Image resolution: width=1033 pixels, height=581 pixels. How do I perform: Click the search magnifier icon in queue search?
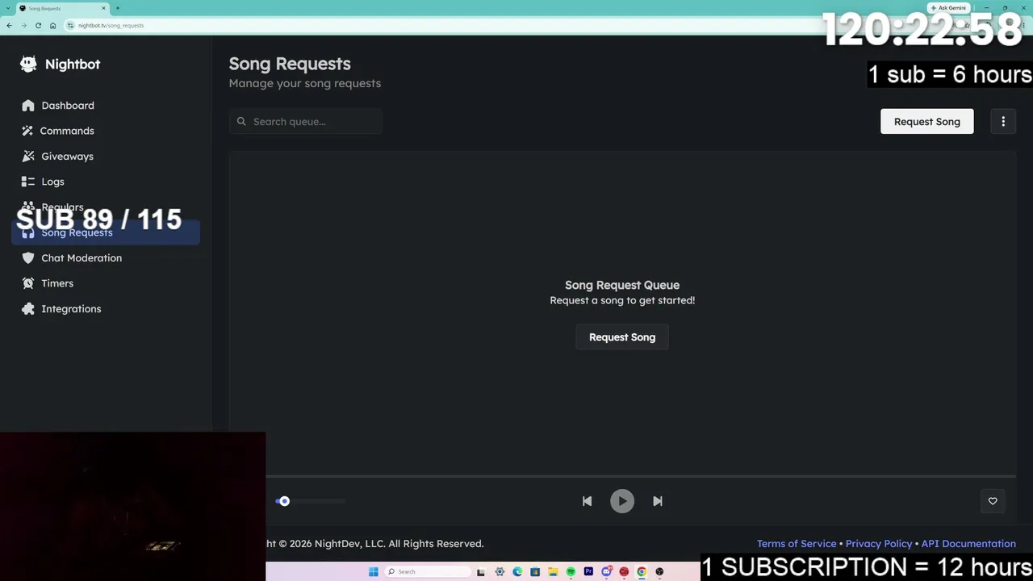pyautogui.click(x=241, y=122)
